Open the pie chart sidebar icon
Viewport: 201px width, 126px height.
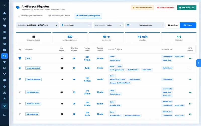click(x=5, y=44)
